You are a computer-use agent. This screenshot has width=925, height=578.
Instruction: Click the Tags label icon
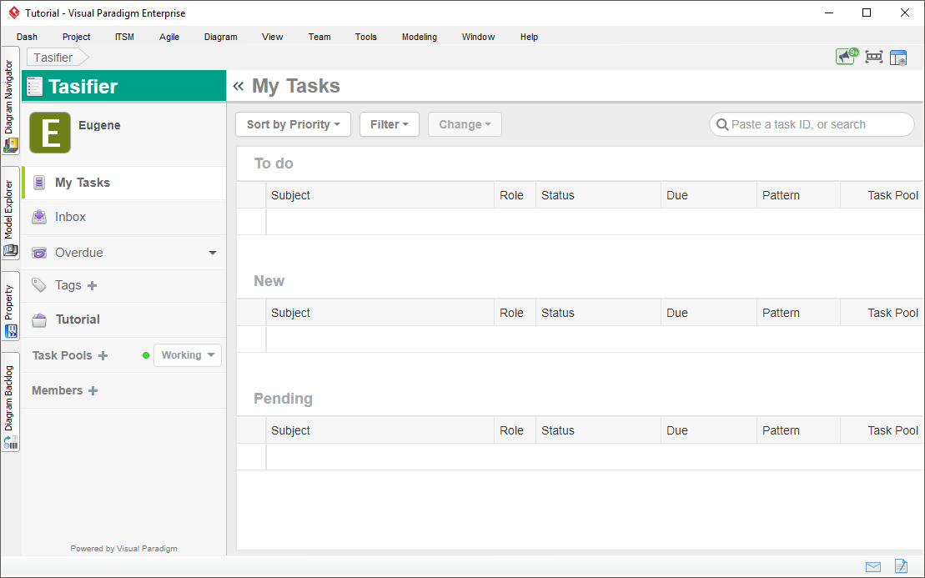tap(39, 285)
